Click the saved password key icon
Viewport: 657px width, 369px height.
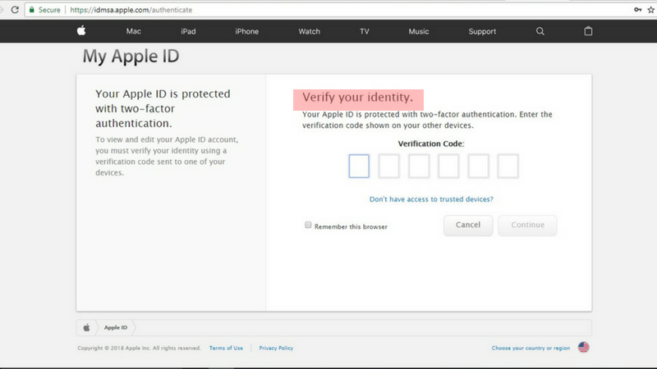(638, 10)
